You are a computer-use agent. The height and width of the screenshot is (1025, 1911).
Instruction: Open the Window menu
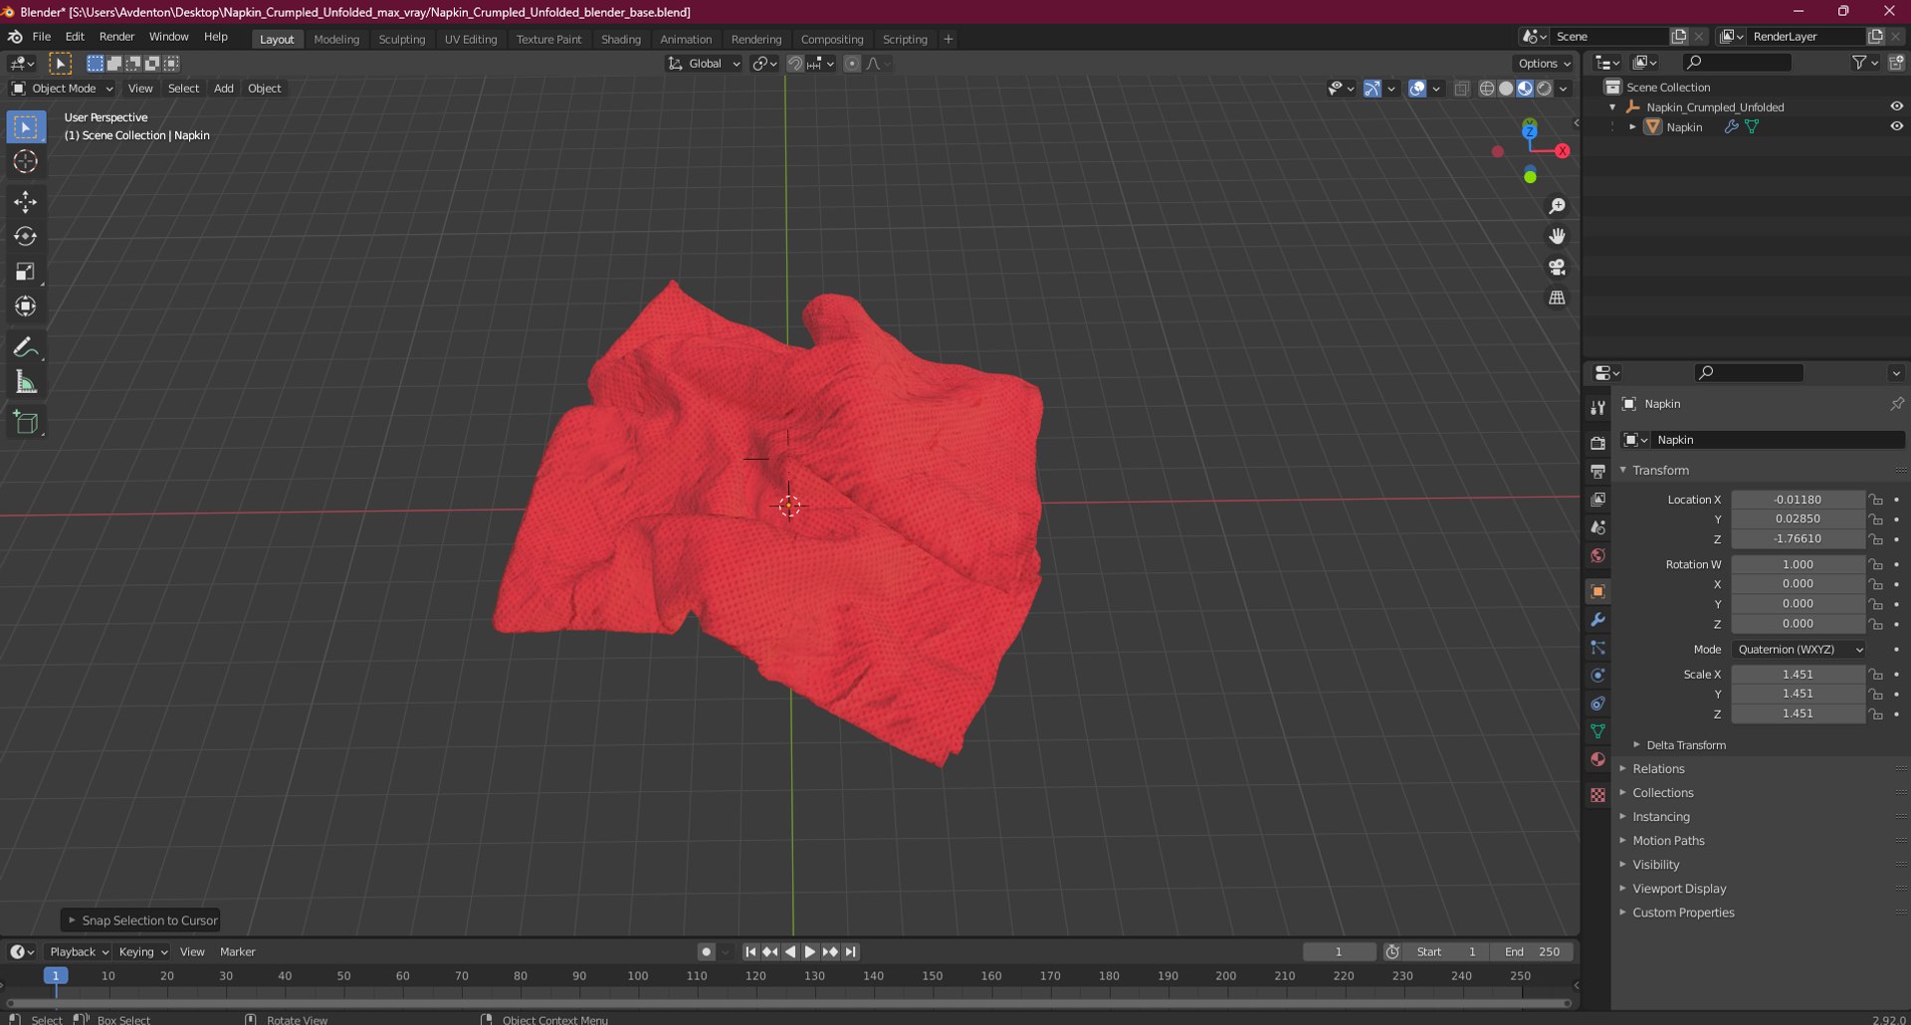click(168, 37)
